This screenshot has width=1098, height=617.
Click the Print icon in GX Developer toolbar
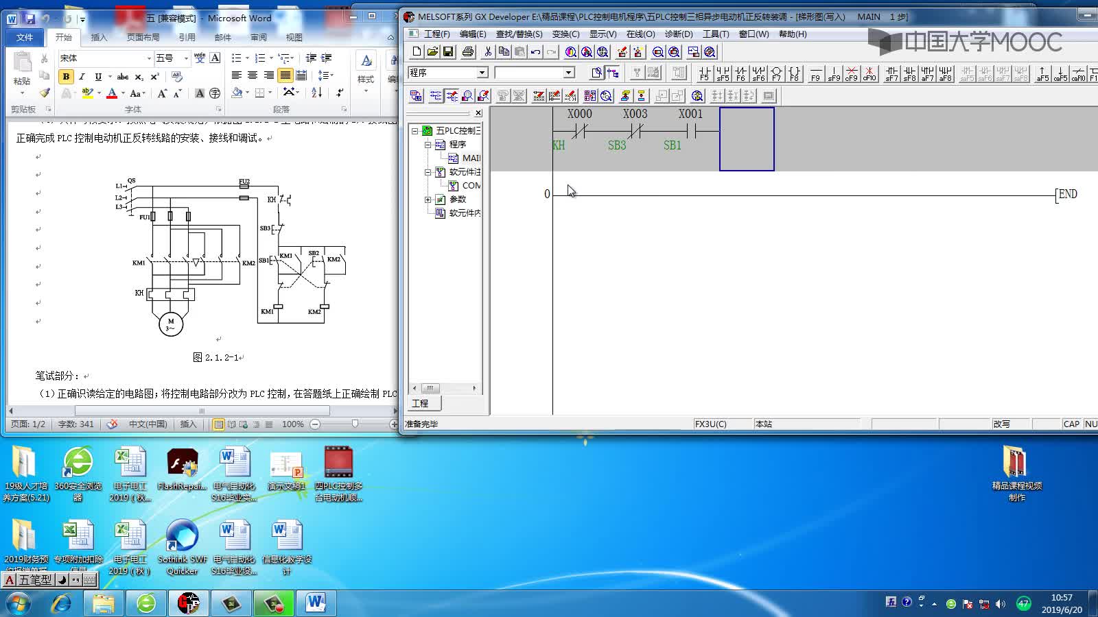[468, 51]
